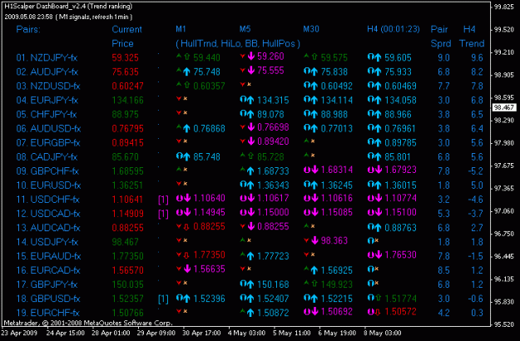This screenshot has height=341, width=520.
Task: Click the up arrow beside EURCAD M30 1.56925
Action: [x=314, y=270]
